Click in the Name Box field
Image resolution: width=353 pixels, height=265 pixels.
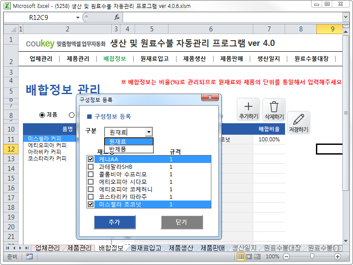click(x=39, y=18)
